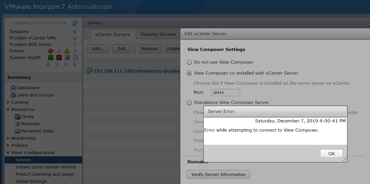Screen dimensions: 370x184
Task: Select the 'Do not use View Composer' option
Action: (189, 62)
